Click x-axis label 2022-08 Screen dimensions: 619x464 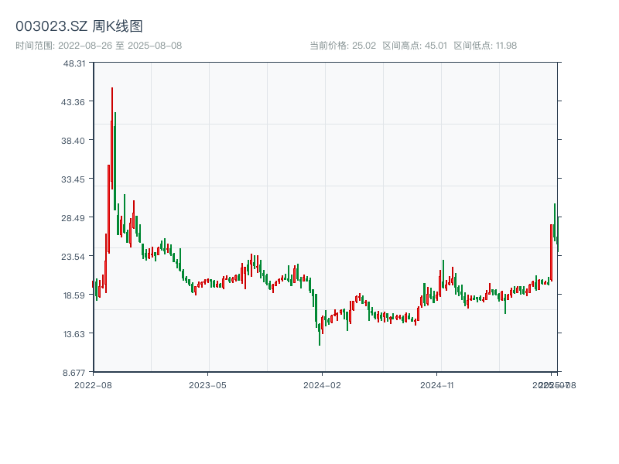point(93,385)
